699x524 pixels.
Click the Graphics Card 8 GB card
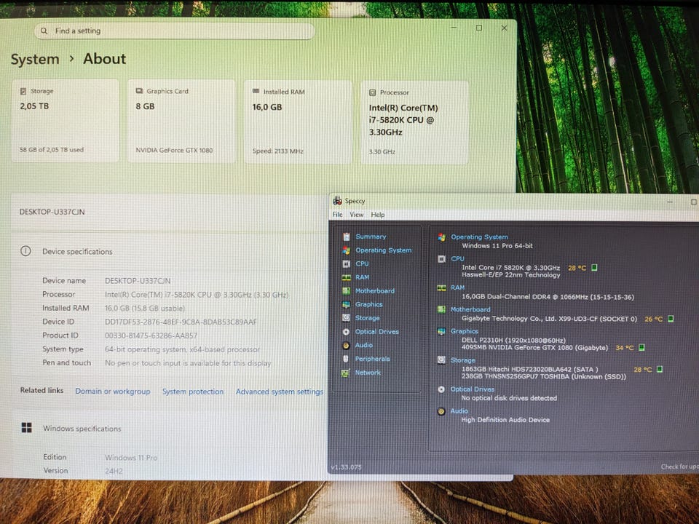[181, 122]
